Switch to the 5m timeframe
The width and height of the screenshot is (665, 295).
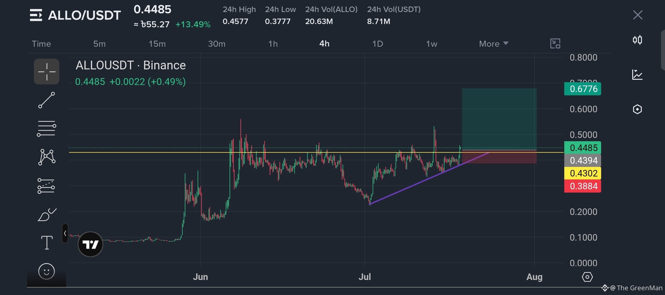[99, 44]
